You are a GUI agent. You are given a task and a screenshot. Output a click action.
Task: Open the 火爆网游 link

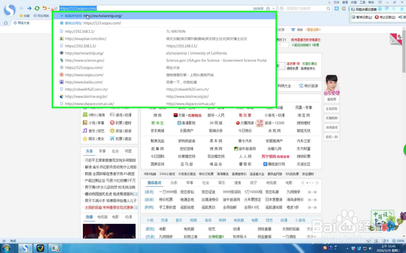[245, 123]
